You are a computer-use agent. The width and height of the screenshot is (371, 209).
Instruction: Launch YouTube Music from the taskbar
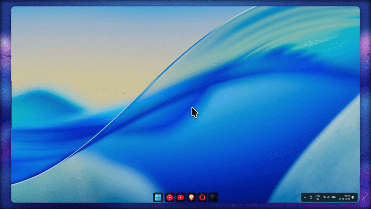[x=169, y=197]
